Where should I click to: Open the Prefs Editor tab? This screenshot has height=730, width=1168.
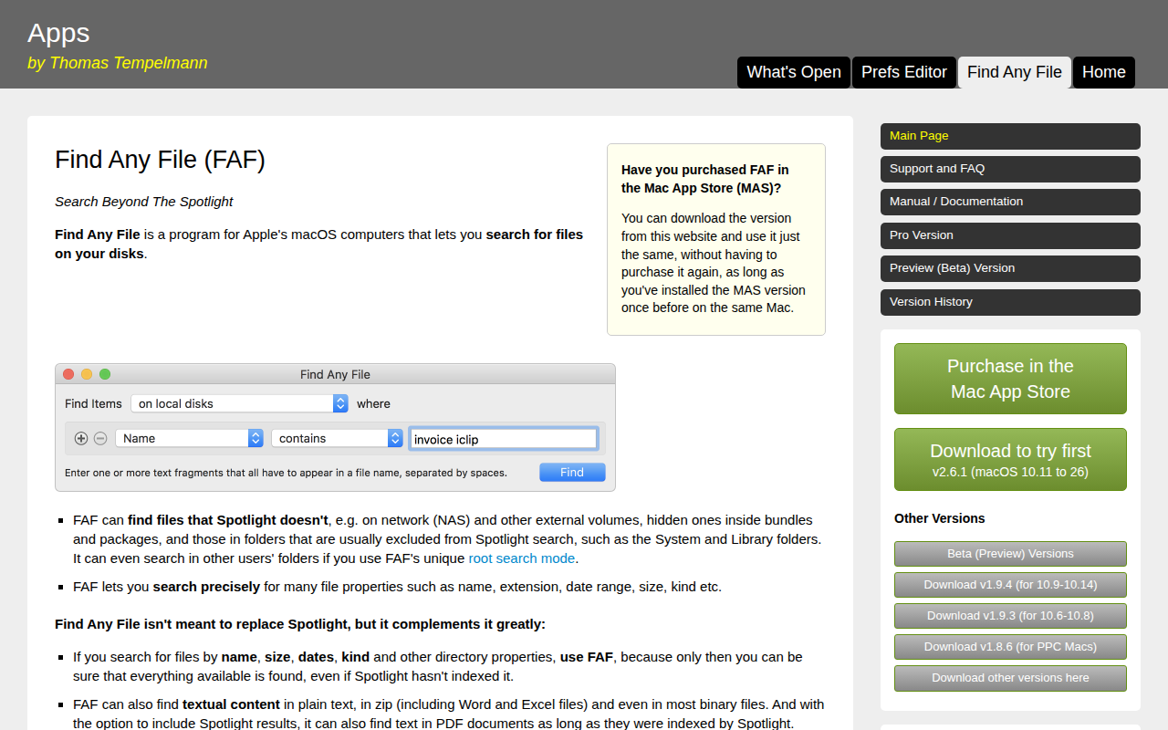click(x=904, y=72)
